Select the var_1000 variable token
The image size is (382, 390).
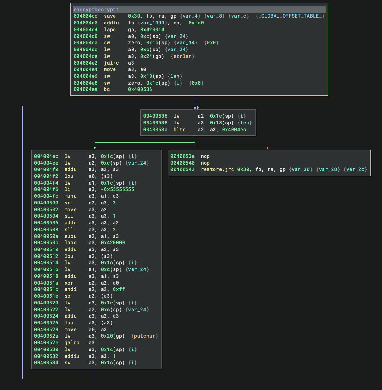click(x=152, y=23)
